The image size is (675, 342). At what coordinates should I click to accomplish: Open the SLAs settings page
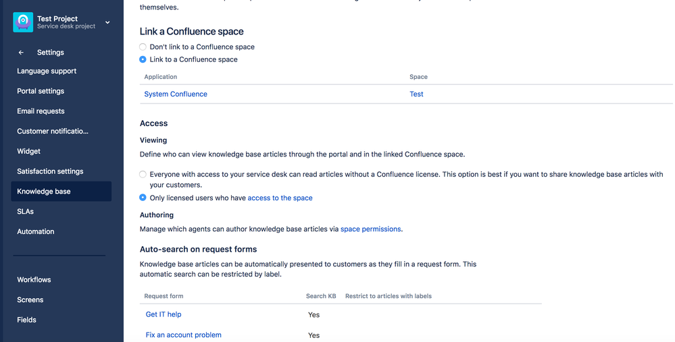(x=25, y=211)
